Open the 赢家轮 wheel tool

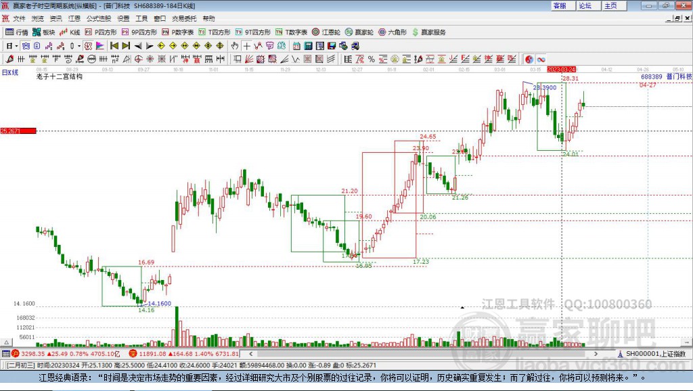(359, 32)
